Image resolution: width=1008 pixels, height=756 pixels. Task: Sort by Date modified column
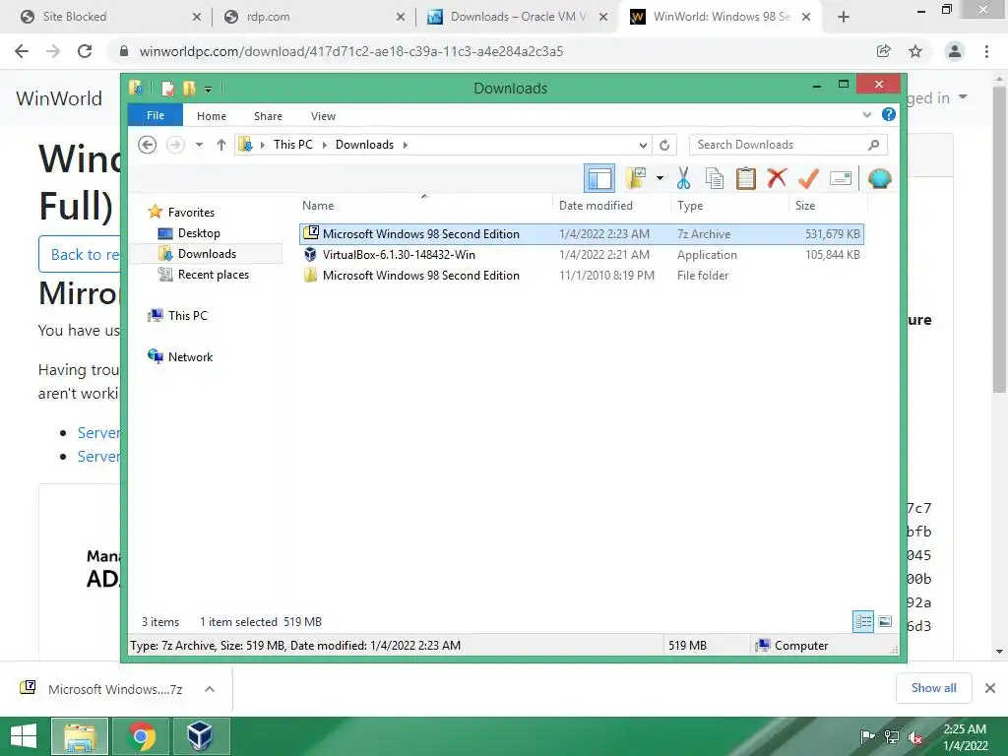pos(611,205)
